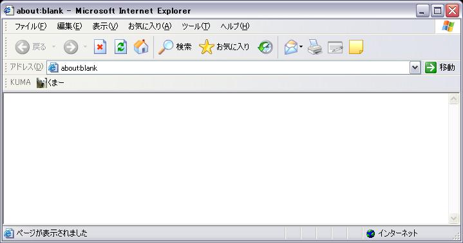This screenshot has height=243, width=463.
Task: Click the Windows flag logo
Action: tap(448, 26)
